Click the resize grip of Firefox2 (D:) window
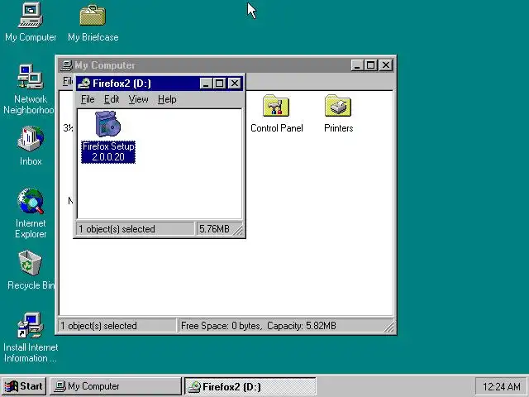This screenshot has width=529, height=397. click(239, 230)
